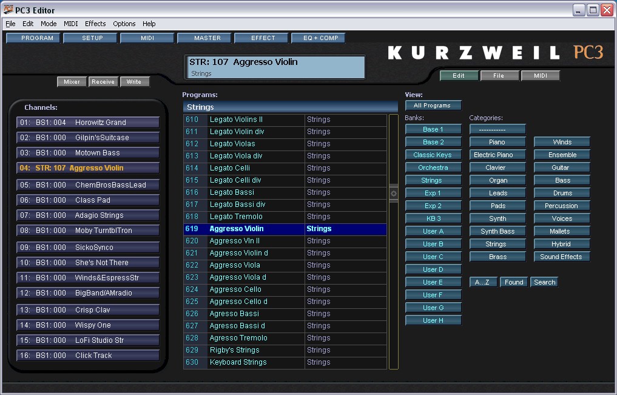
Task: Filter by Winds category
Action: 562,142
